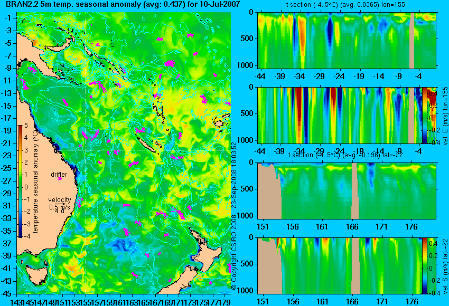This screenshot has width=449, height=306.
Task: Click the temperature seasonal anomaly color bar
Action: tap(20, 181)
